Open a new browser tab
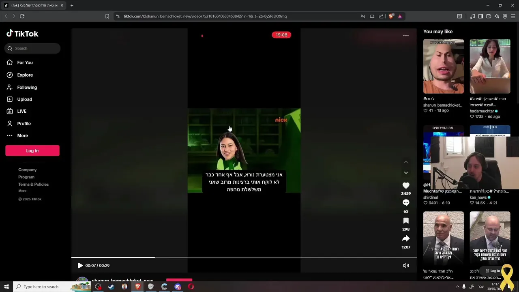This screenshot has width=519, height=292. [72, 5]
